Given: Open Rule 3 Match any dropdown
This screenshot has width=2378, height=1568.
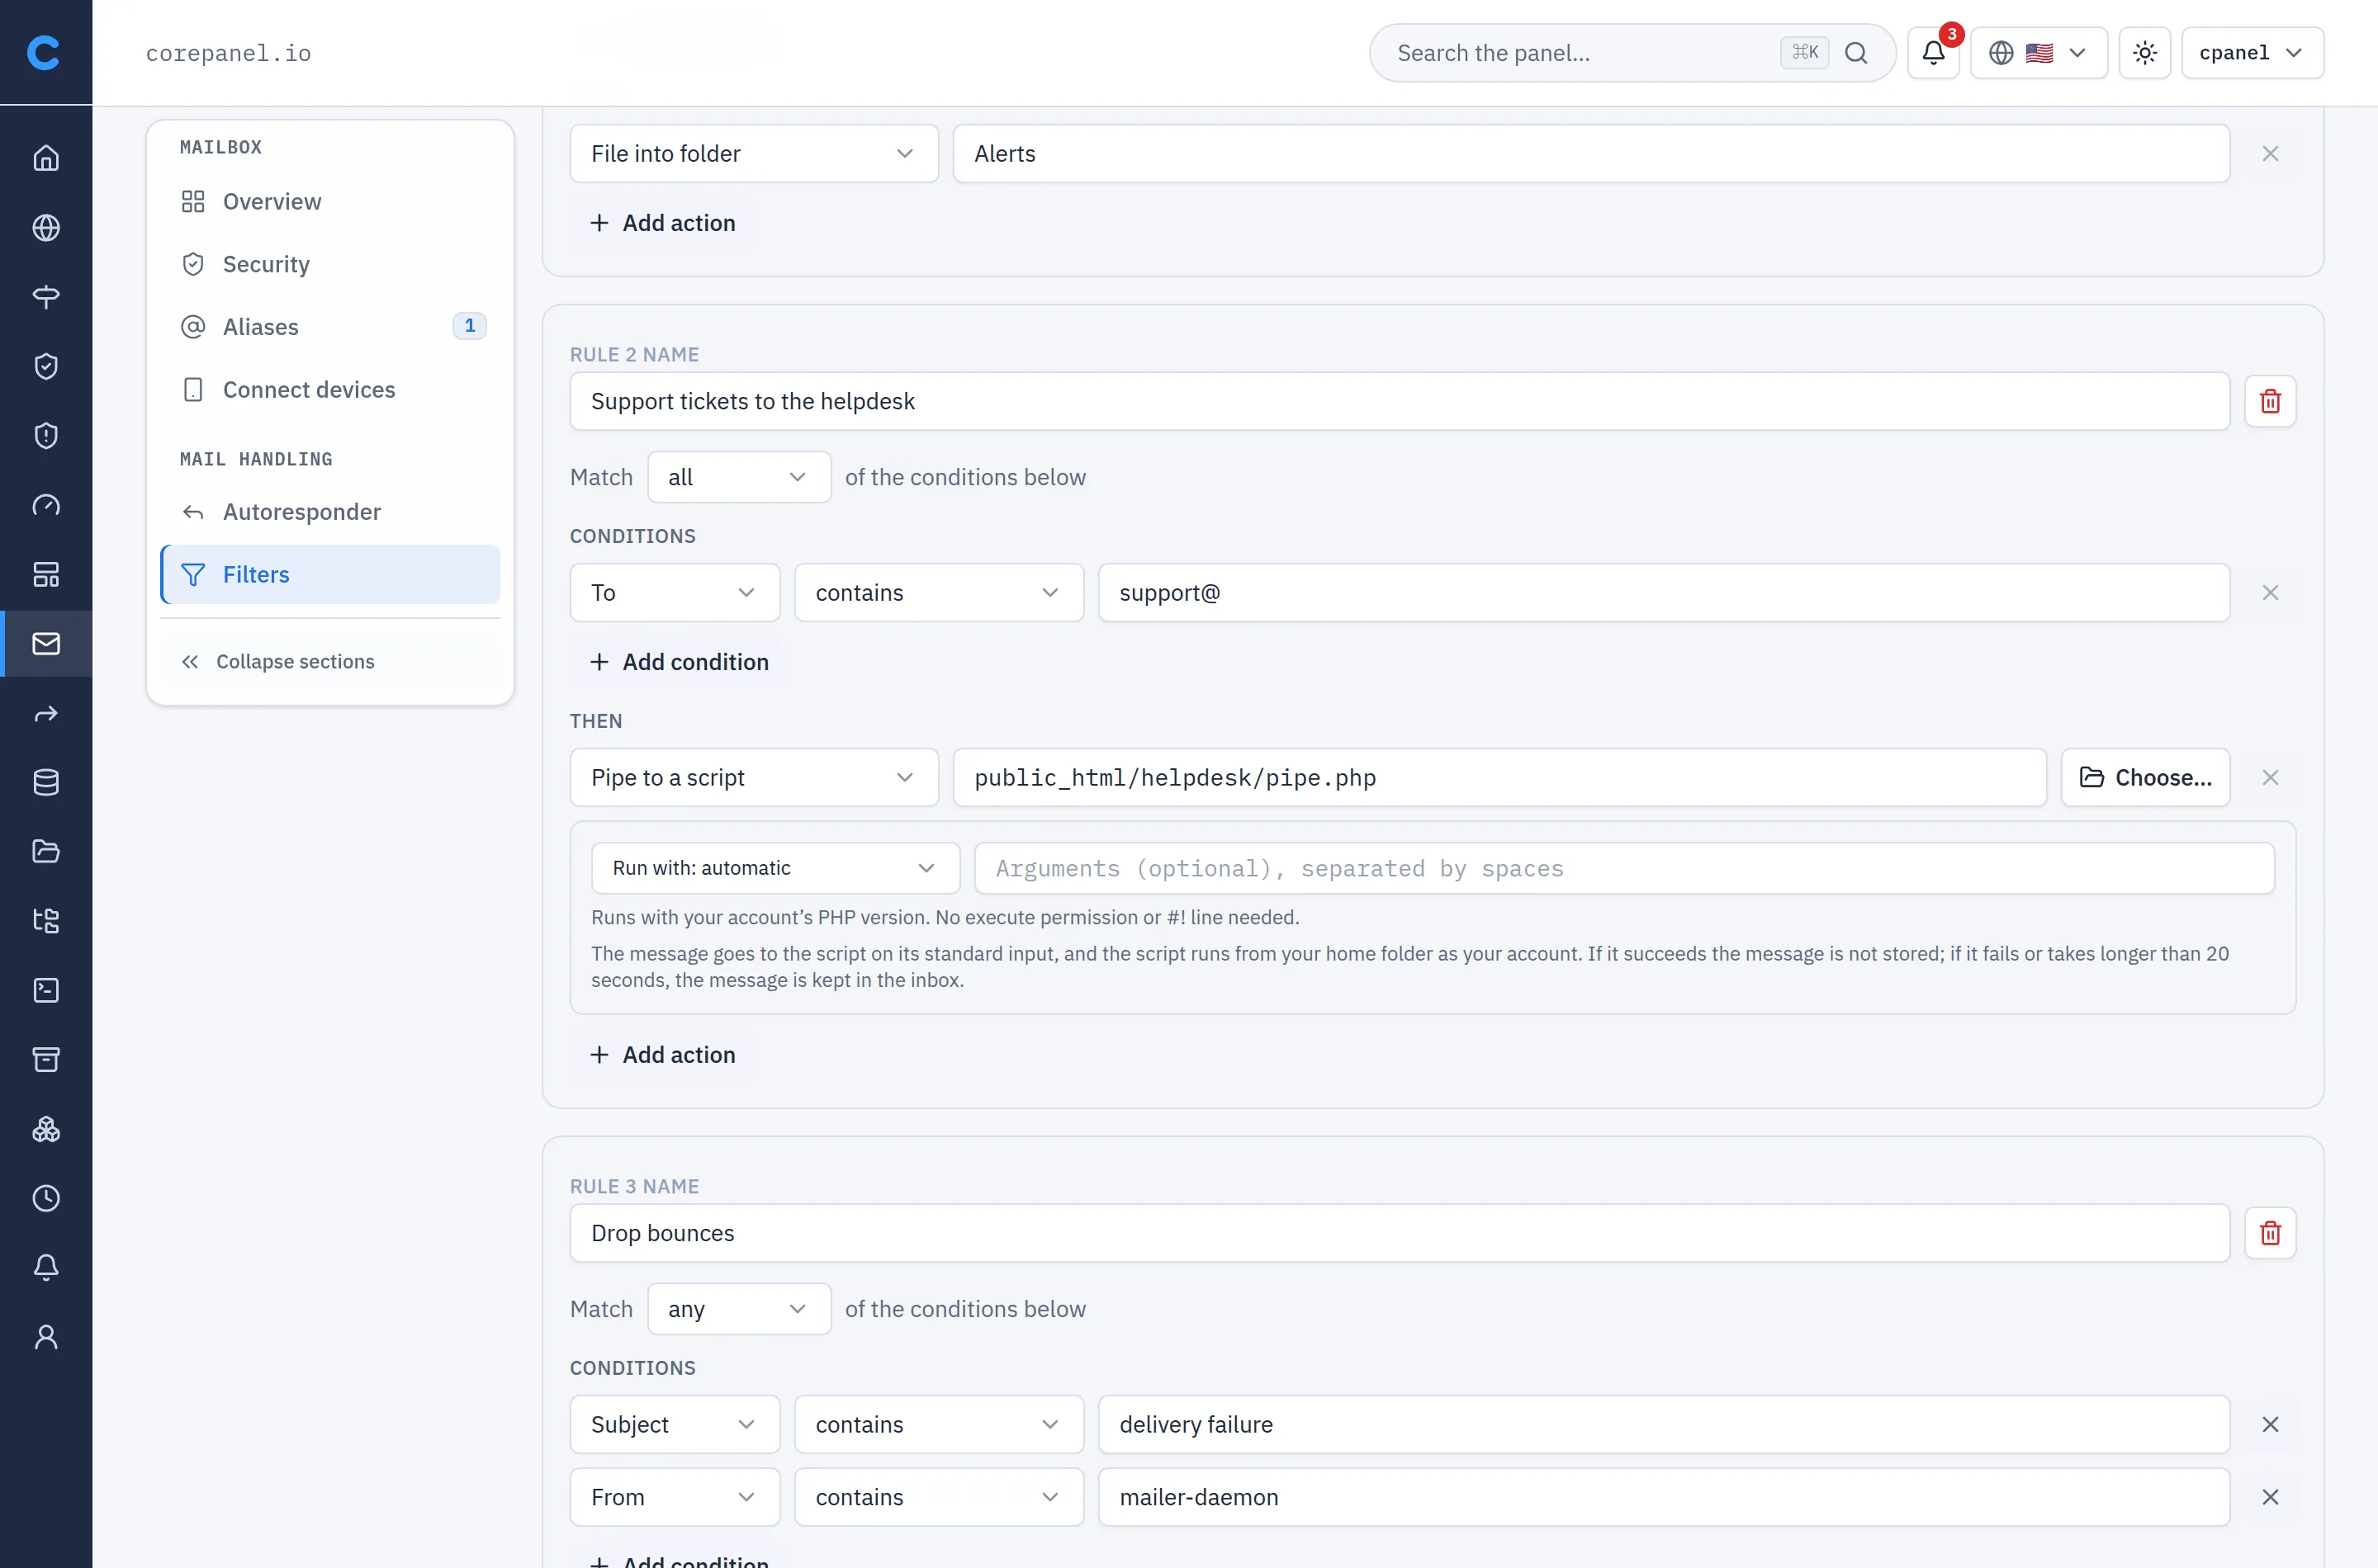Looking at the screenshot, I should [x=738, y=1309].
